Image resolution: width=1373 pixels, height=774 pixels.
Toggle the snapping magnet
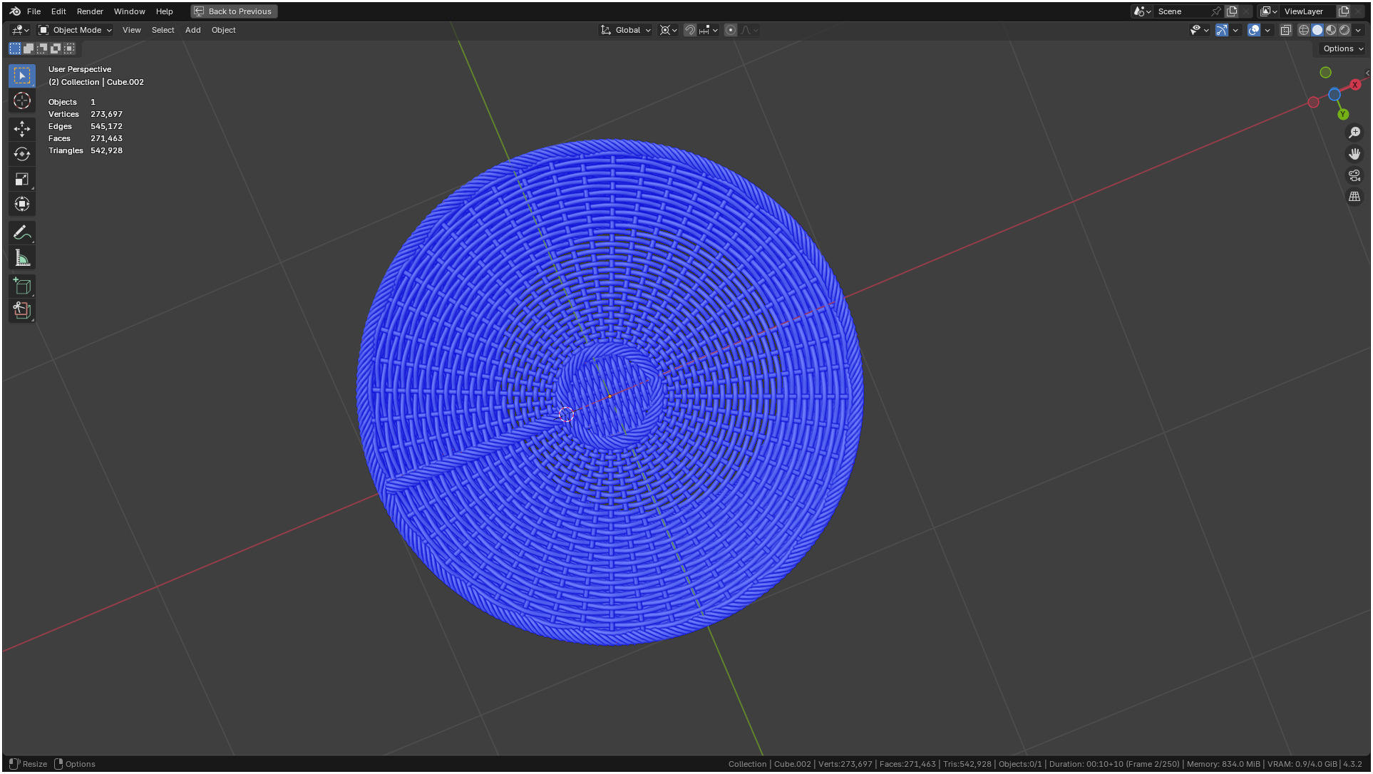point(689,30)
